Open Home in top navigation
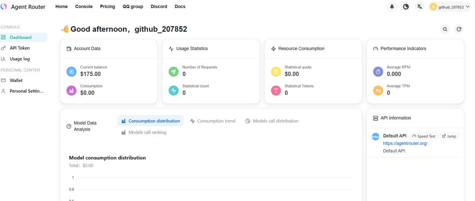 [61, 7]
